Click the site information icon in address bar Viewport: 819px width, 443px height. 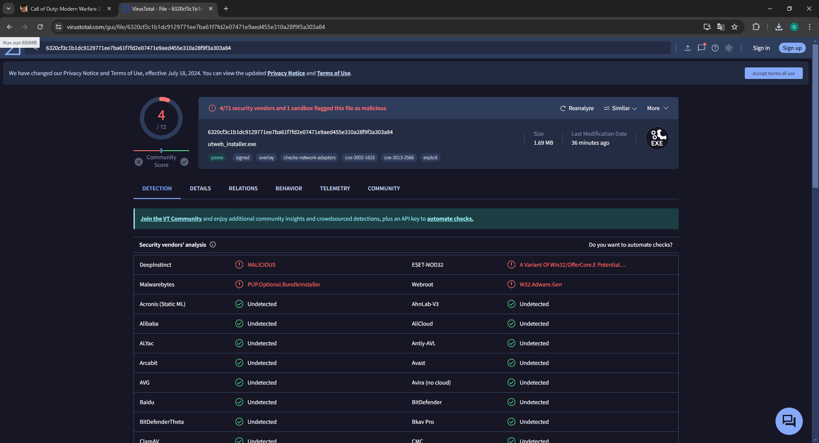click(x=58, y=27)
